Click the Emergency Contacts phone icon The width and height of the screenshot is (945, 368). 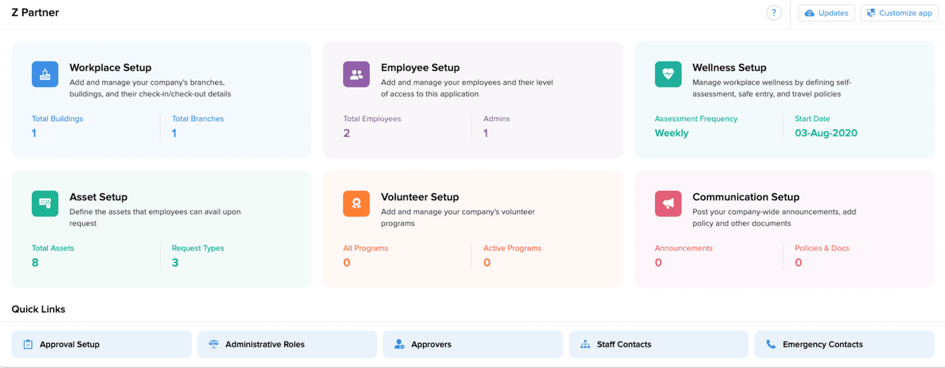771,344
